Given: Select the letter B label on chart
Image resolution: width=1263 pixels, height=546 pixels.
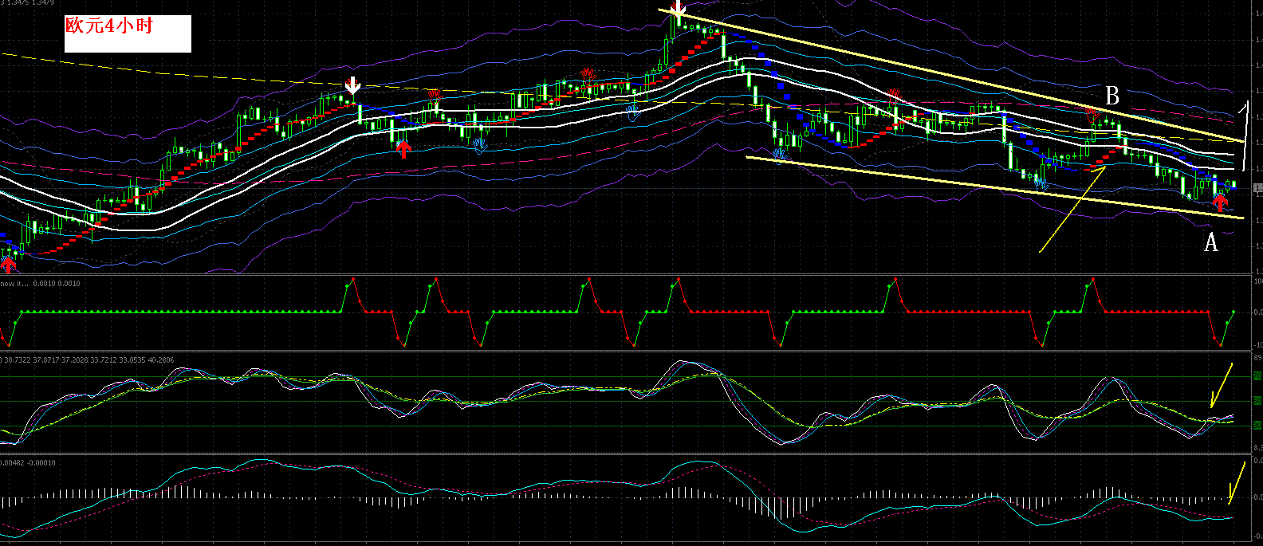Looking at the screenshot, I should tap(1112, 96).
